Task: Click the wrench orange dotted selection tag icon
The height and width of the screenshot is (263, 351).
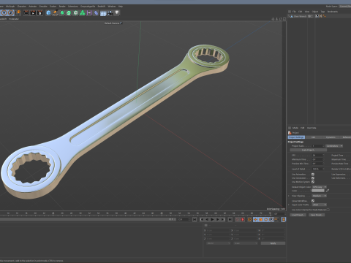Action: [324, 16]
